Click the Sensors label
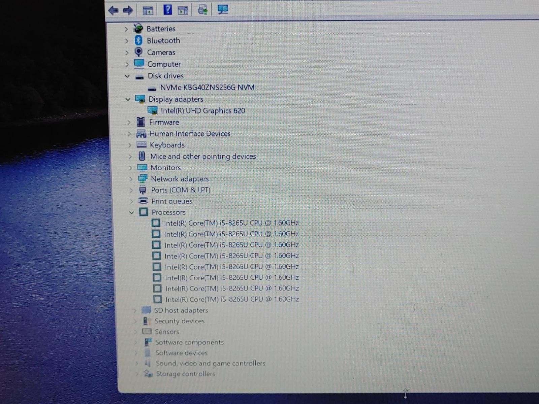The height and width of the screenshot is (404, 539). 167,332
